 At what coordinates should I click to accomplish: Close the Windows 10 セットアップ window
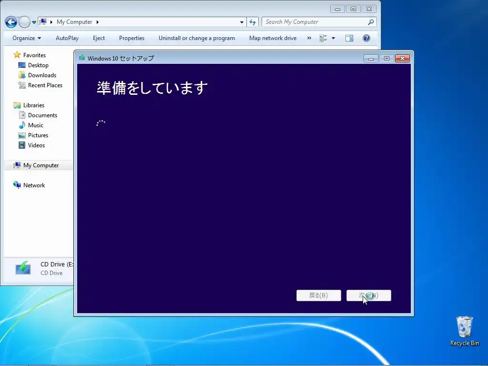coord(402,59)
